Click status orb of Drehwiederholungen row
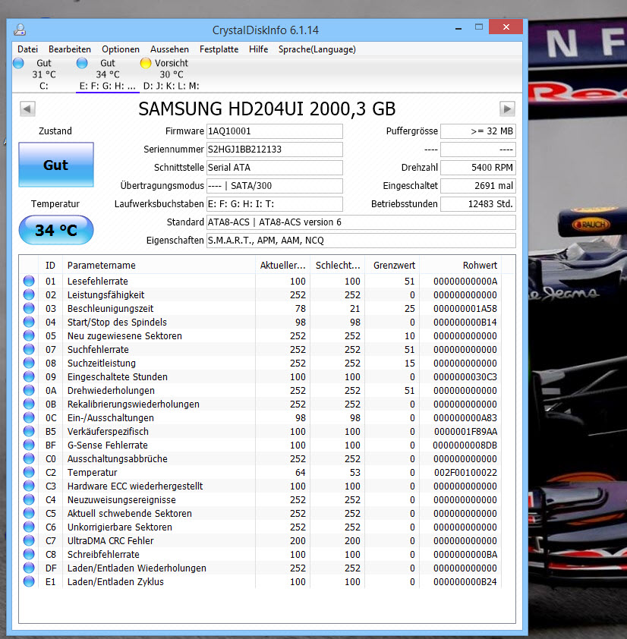Image resolution: width=627 pixels, height=639 pixels. pos(29,390)
